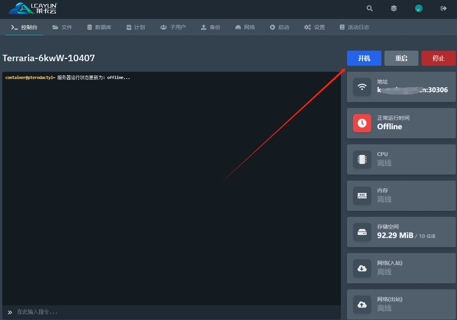The width and height of the screenshot is (457, 320).
Task: Click the wifi address icon
Action: click(362, 87)
